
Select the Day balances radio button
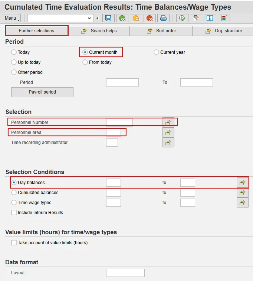coord(14,182)
